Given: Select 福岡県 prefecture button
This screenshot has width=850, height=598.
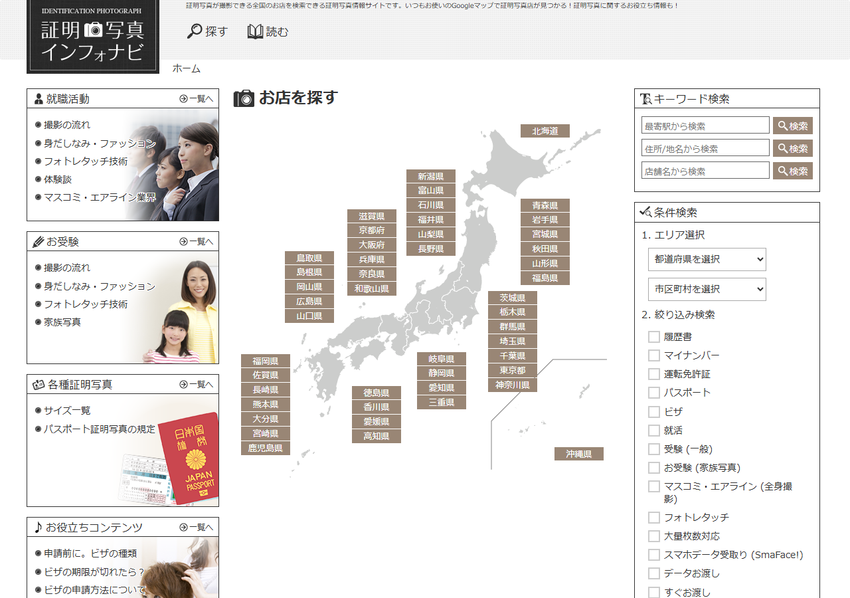Looking at the screenshot, I should pos(266,361).
